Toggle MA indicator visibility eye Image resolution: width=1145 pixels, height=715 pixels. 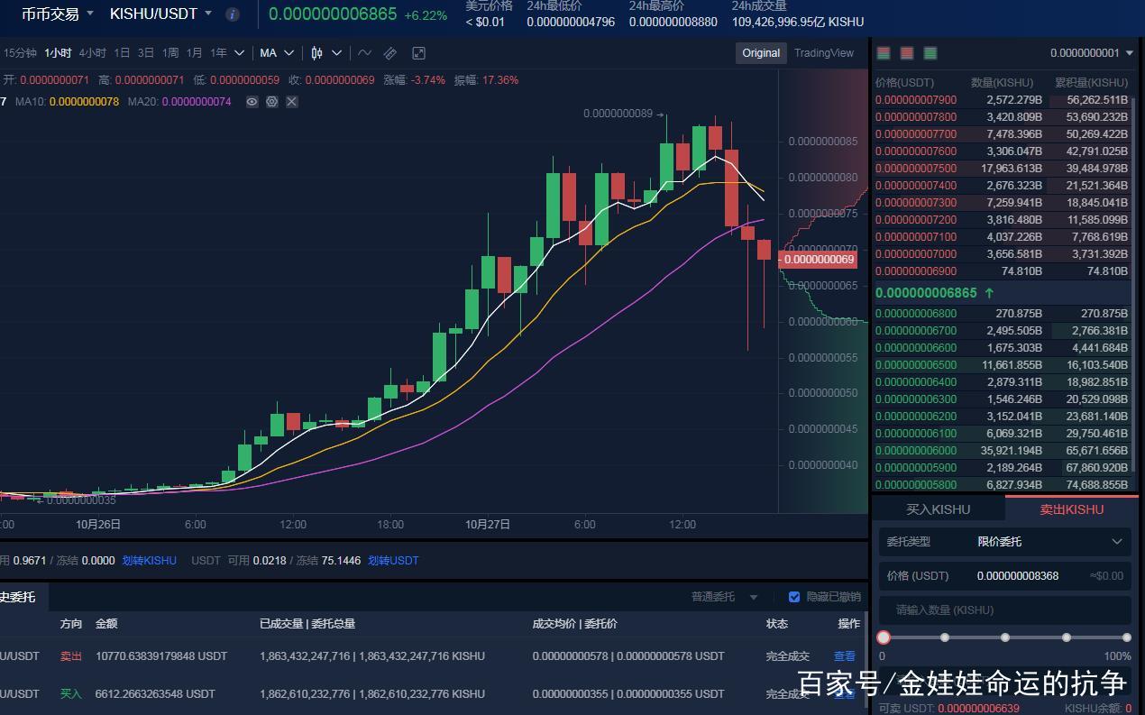(x=252, y=102)
